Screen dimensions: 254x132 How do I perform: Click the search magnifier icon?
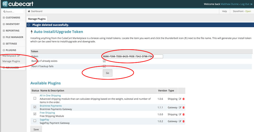(4, 12)
